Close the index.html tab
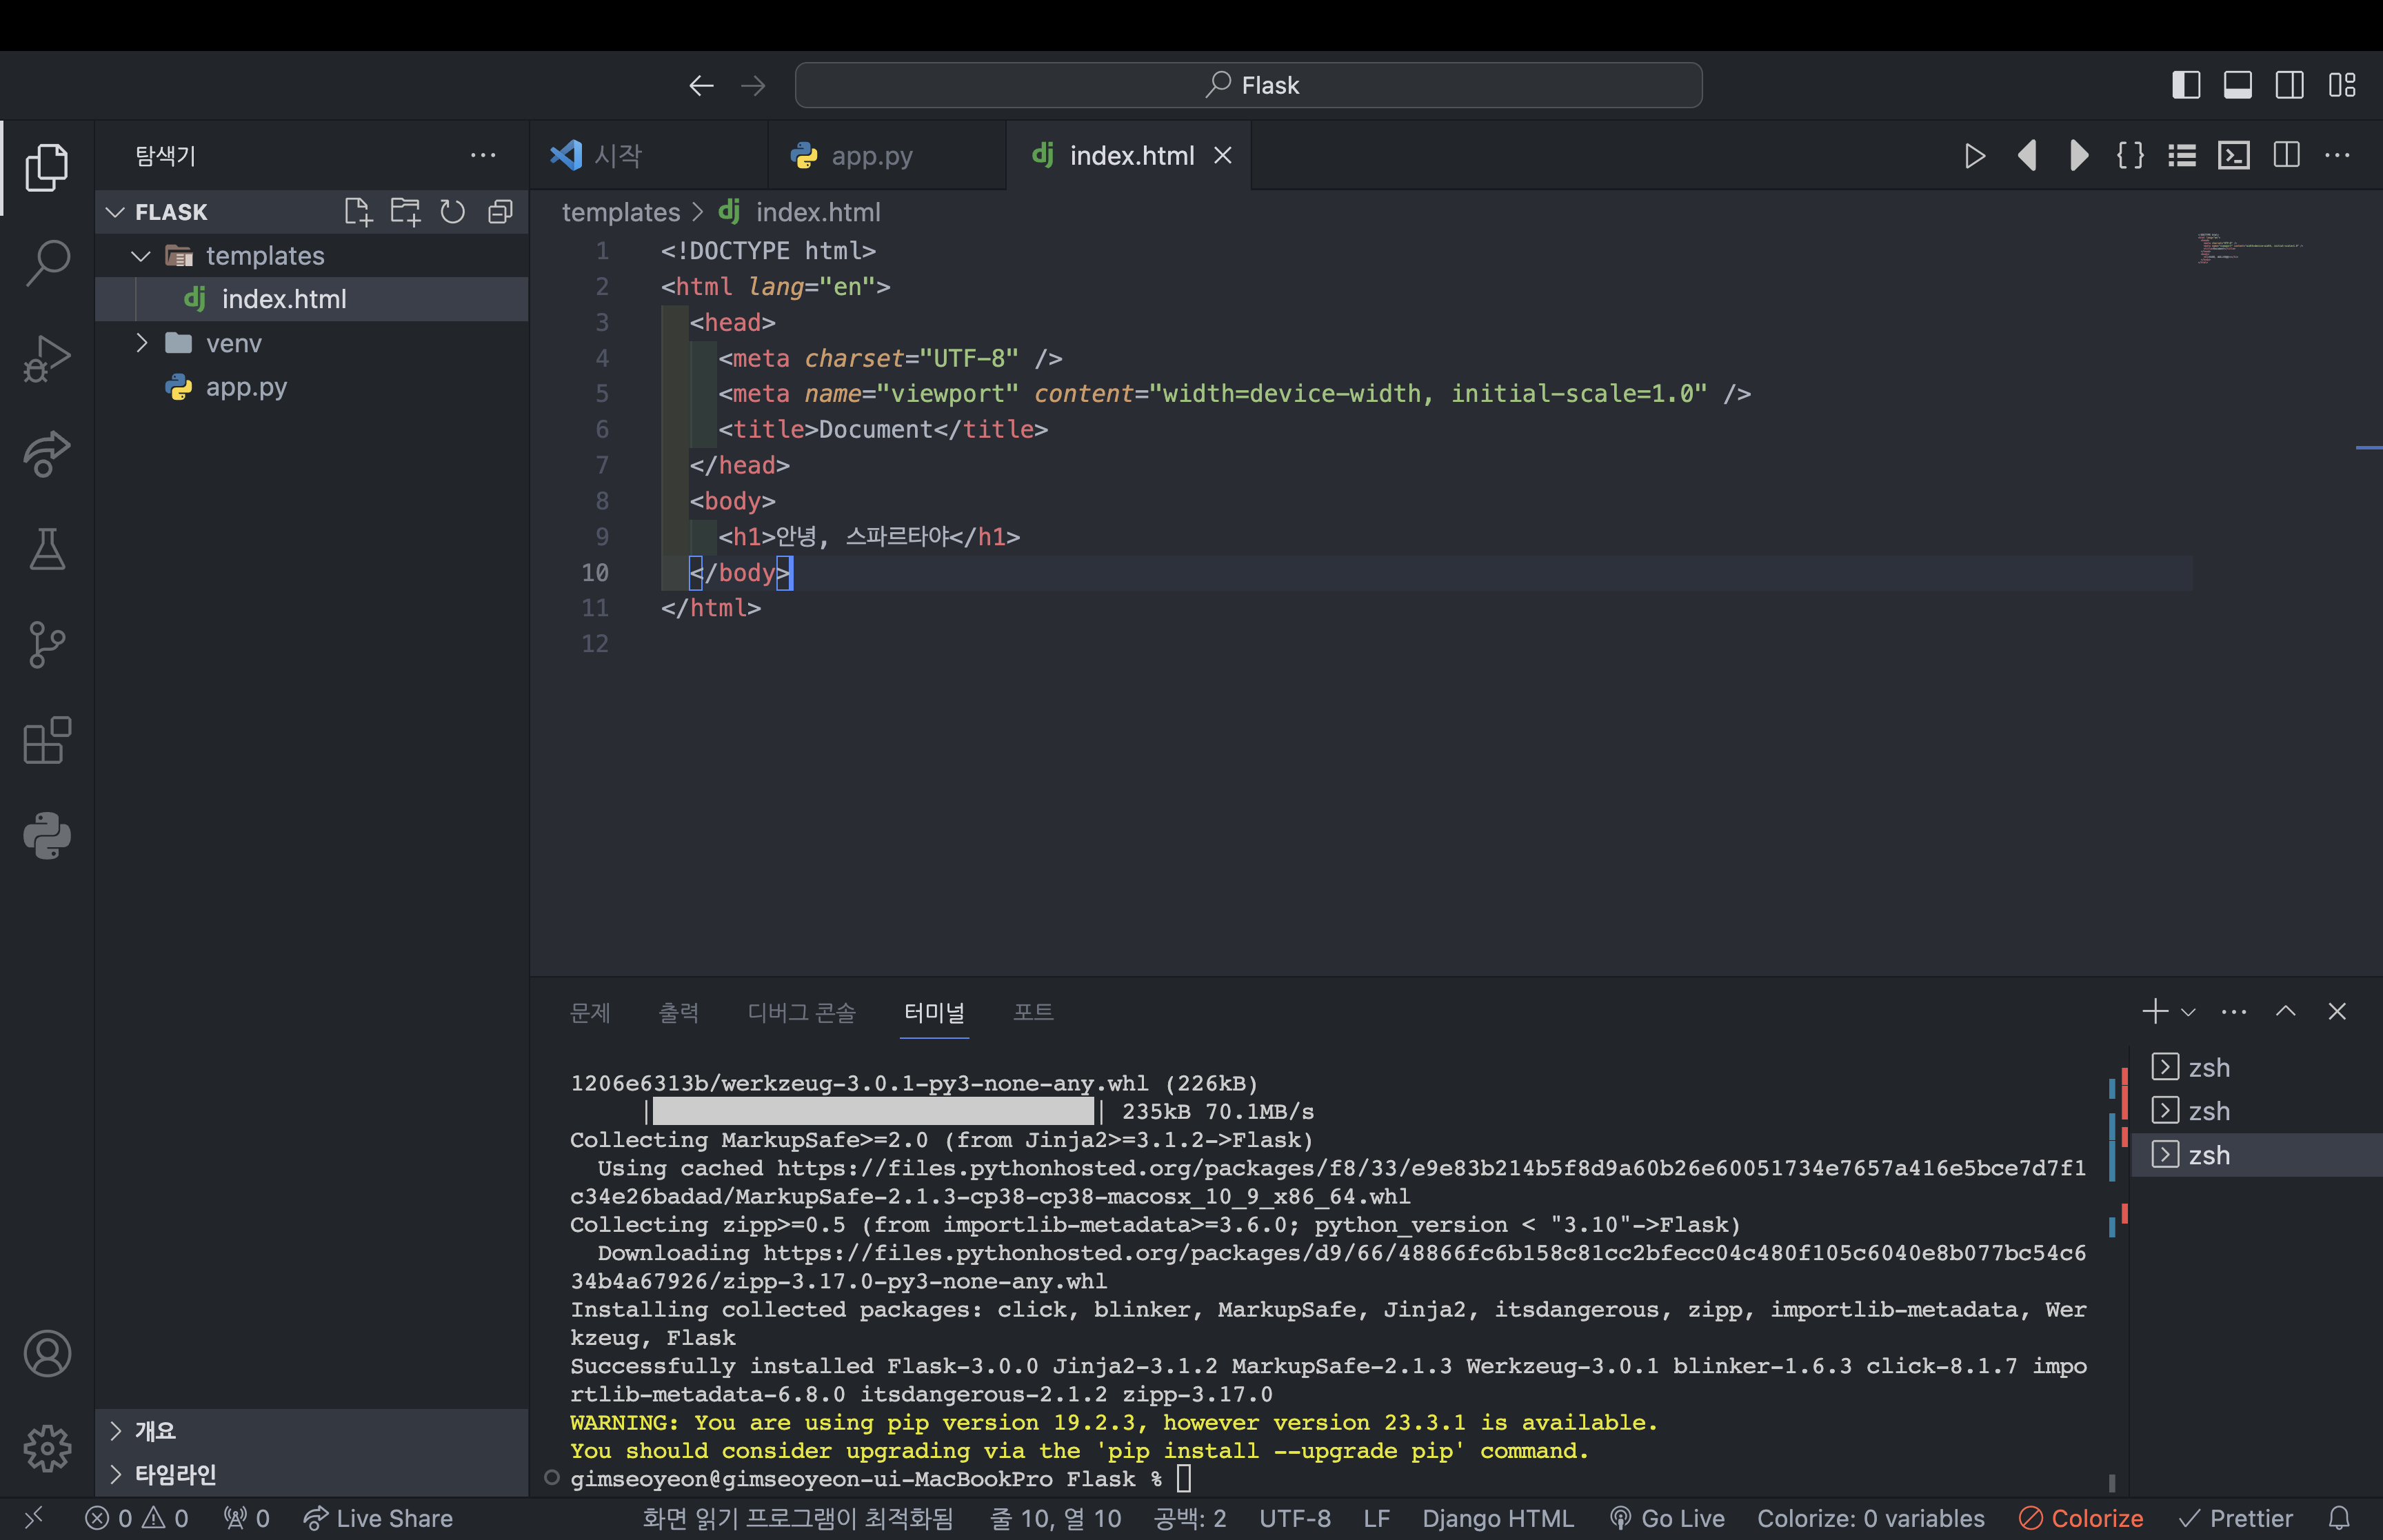Screen dimensions: 2383x1540 (1222, 156)
